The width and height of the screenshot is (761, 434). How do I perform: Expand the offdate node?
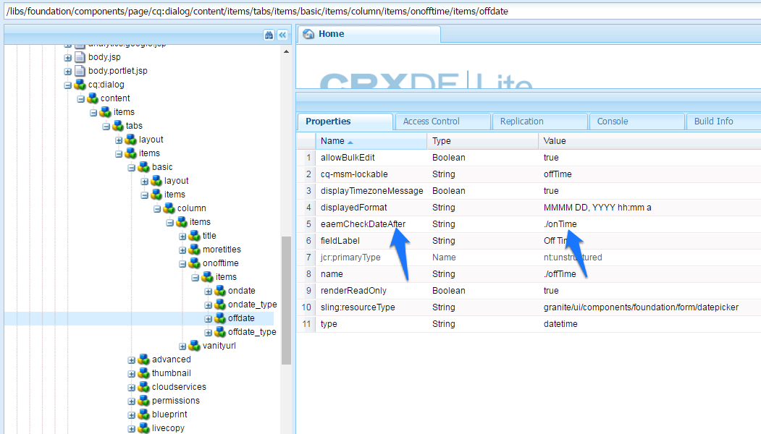pos(208,319)
